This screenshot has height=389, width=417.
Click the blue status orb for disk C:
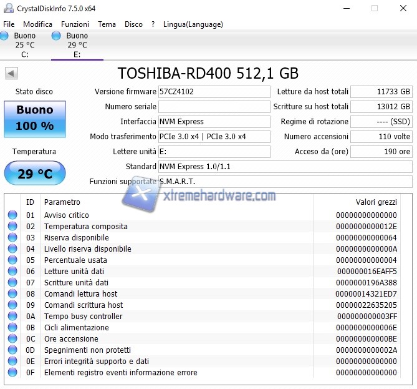tap(4, 36)
